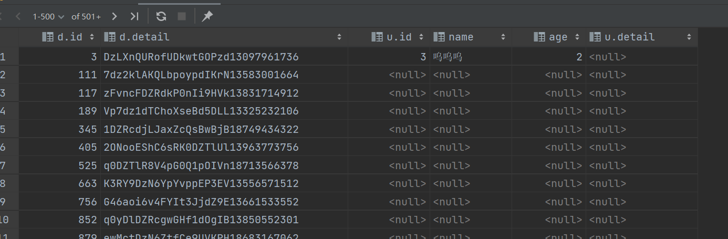Select cell 7dz2klAKQLbpoypdIKrN13583001664
The height and width of the screenshot is (239, 728).
click(x=224, y=75)
